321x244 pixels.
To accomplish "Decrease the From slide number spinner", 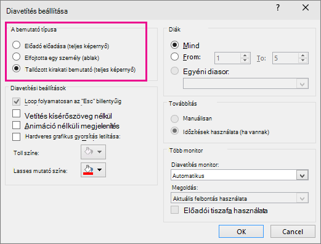I will coord(245,61).
